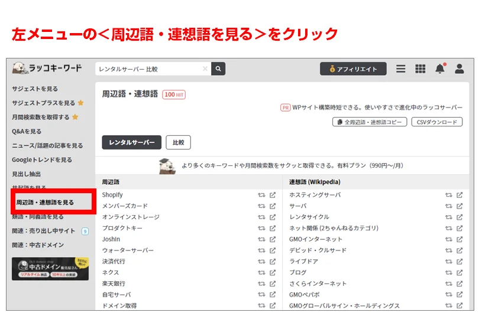
Task: Open 月間検索数を取得する menu item
Action: (41, 117)
